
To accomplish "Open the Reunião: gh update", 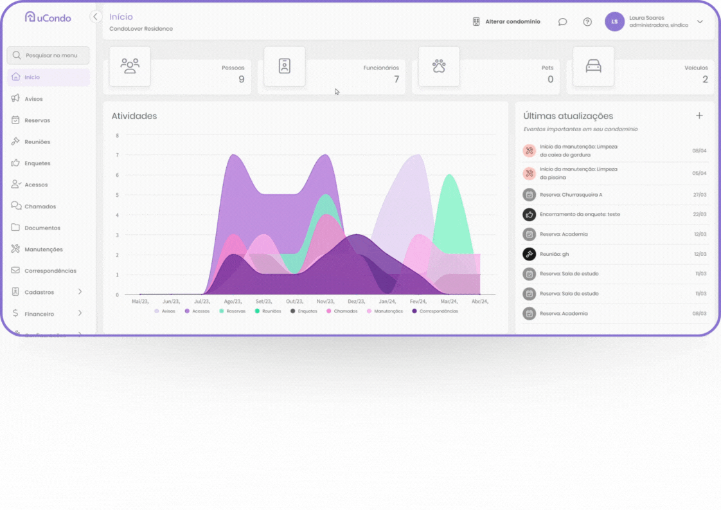I will point(614,254).
